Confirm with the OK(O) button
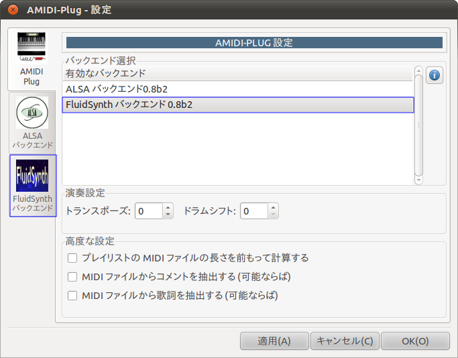The image size is (458, 358). [x=415, y=341]
